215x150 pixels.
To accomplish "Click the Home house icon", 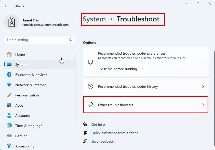I will 9,54.
